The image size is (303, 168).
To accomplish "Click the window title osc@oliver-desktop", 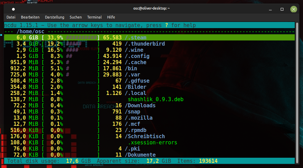I will pos(151,8).
